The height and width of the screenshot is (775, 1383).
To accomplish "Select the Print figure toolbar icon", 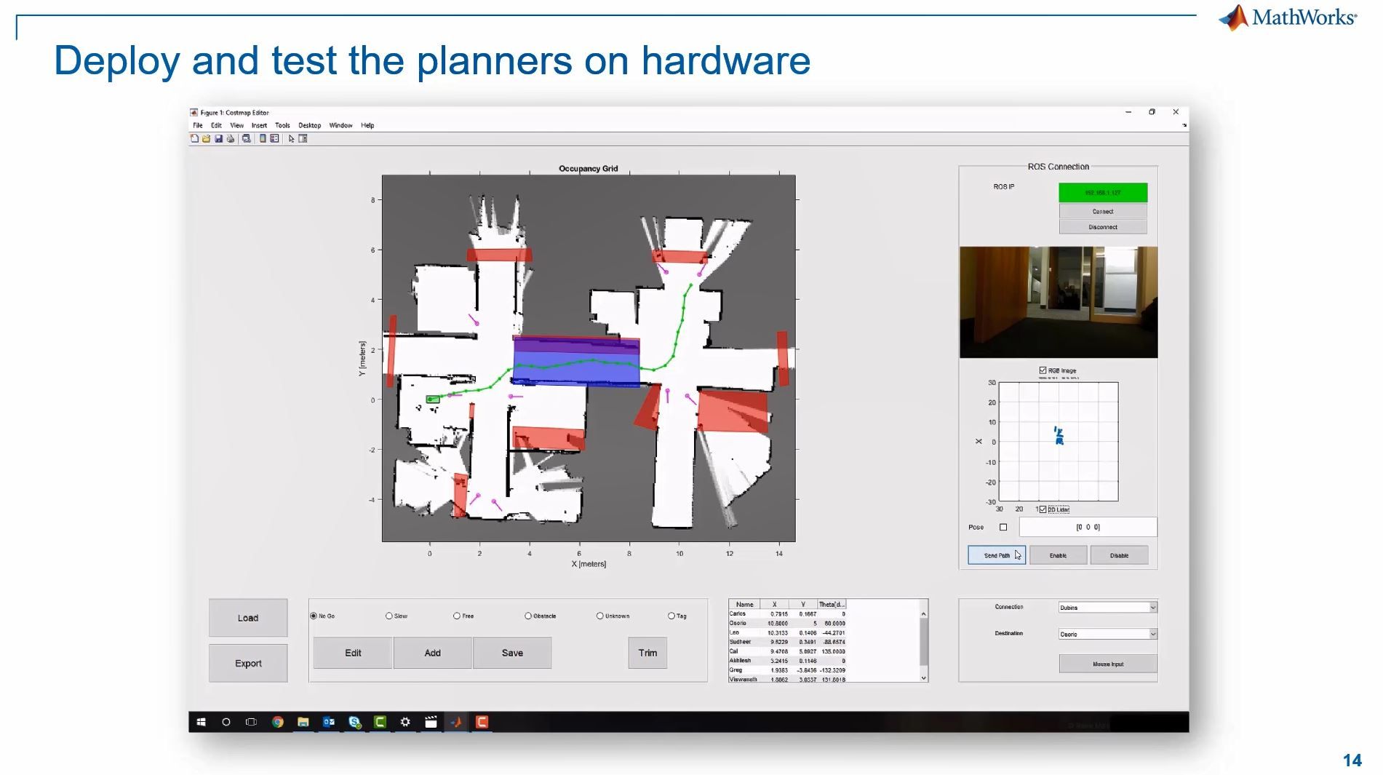I will tap(231, 139).
